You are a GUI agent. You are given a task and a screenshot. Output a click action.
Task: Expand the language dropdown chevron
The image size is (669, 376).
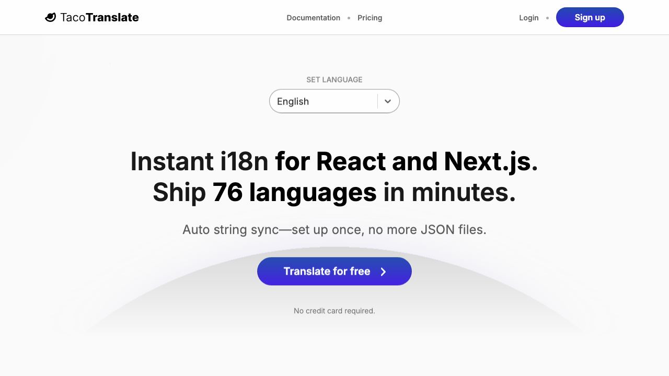388,101
